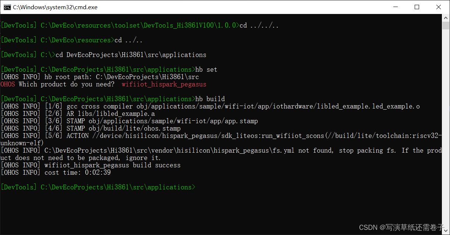
Task: Click the red 'OHOS' label
Action: click(8, 84)
